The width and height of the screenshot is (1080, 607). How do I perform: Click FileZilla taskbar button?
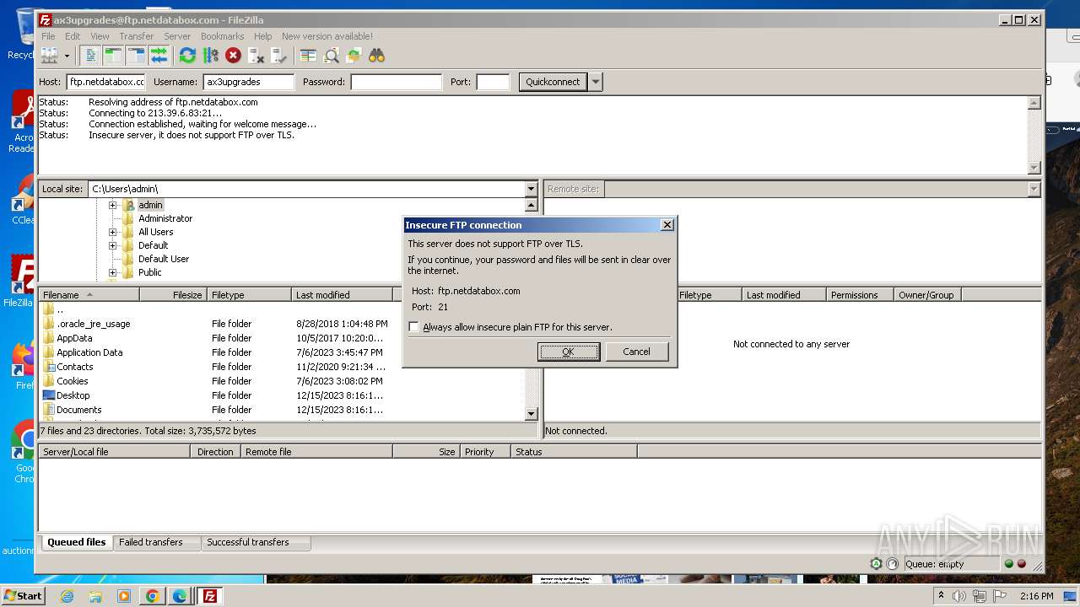pos(209,596)
